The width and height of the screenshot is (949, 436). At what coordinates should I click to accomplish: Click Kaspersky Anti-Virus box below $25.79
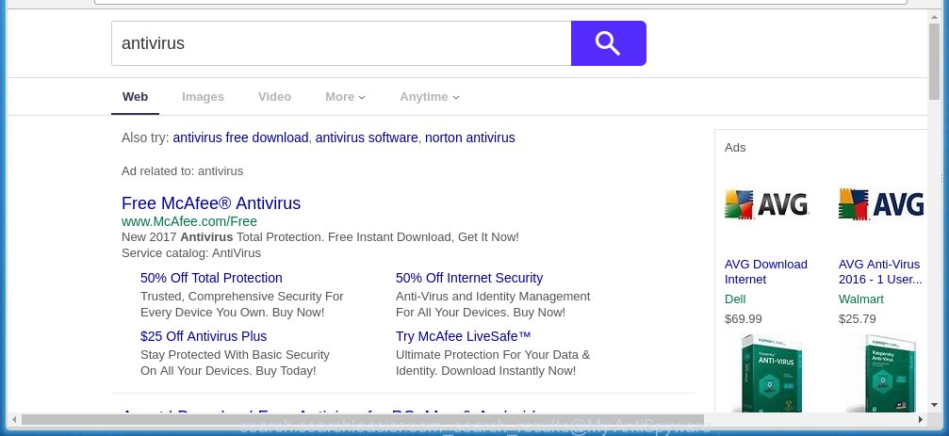point(890,373)
